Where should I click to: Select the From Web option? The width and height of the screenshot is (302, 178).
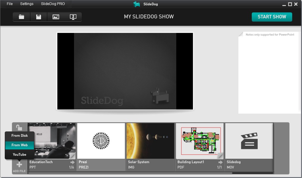tap(20, 145)
